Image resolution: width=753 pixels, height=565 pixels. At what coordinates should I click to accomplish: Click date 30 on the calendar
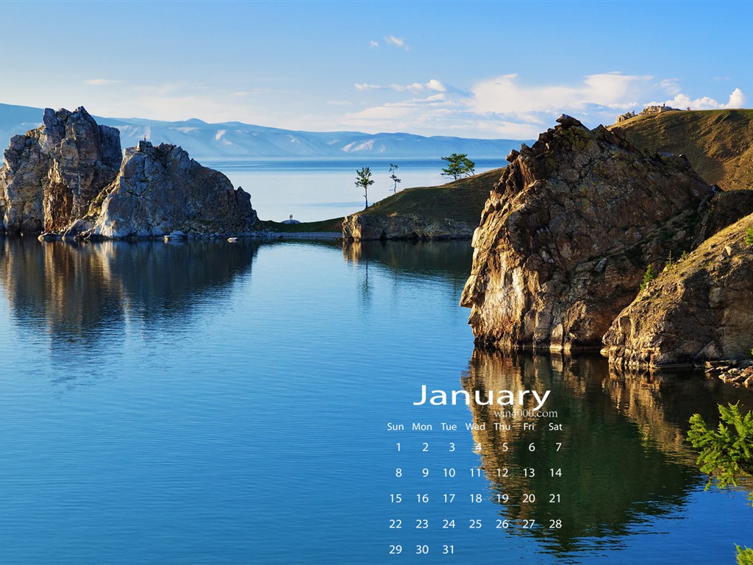coord(422,550)
